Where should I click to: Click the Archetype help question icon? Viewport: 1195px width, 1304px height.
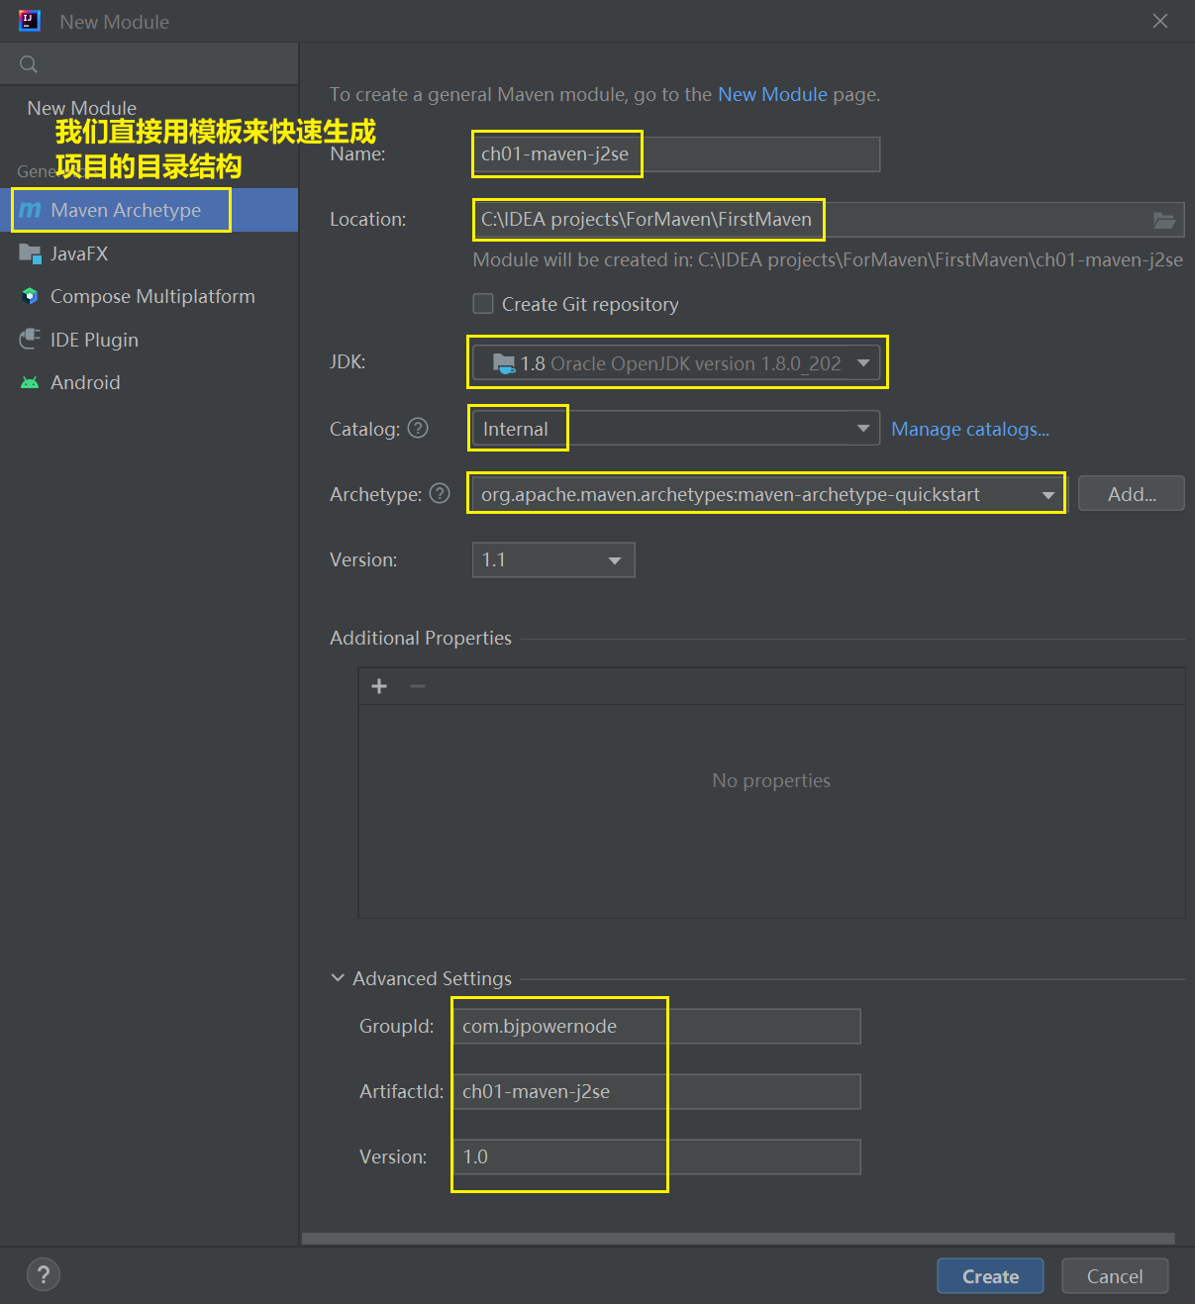(440, 493)
